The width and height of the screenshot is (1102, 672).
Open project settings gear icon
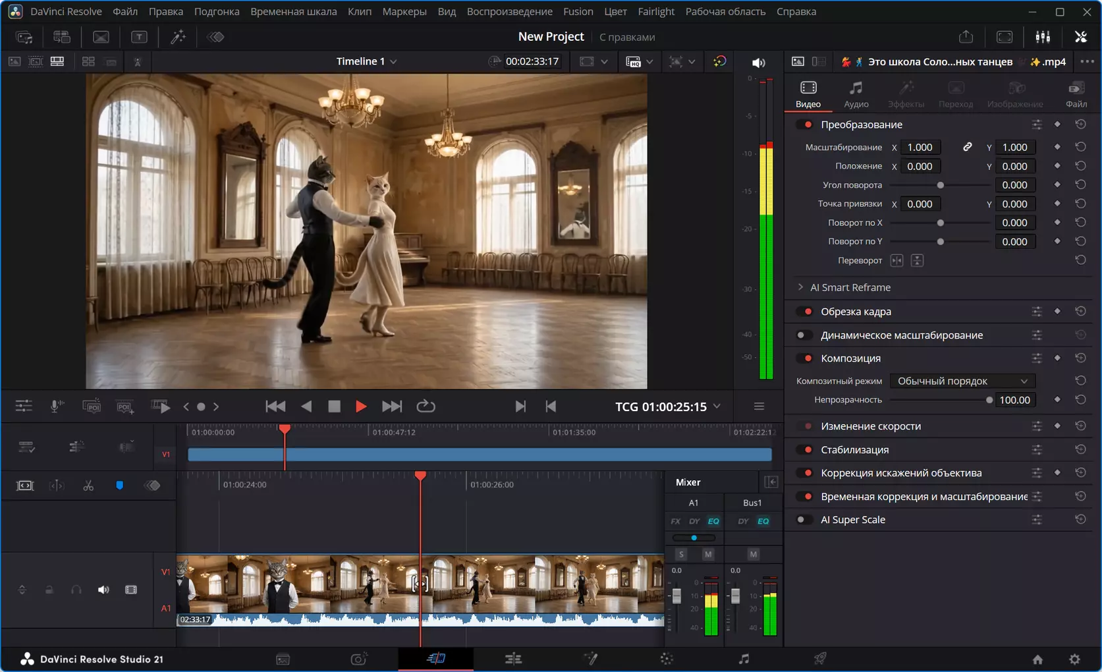point(1074,659)
